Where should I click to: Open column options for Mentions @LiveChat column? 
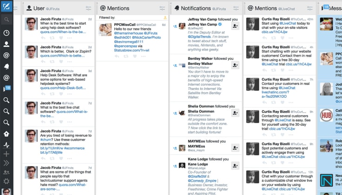310,8
